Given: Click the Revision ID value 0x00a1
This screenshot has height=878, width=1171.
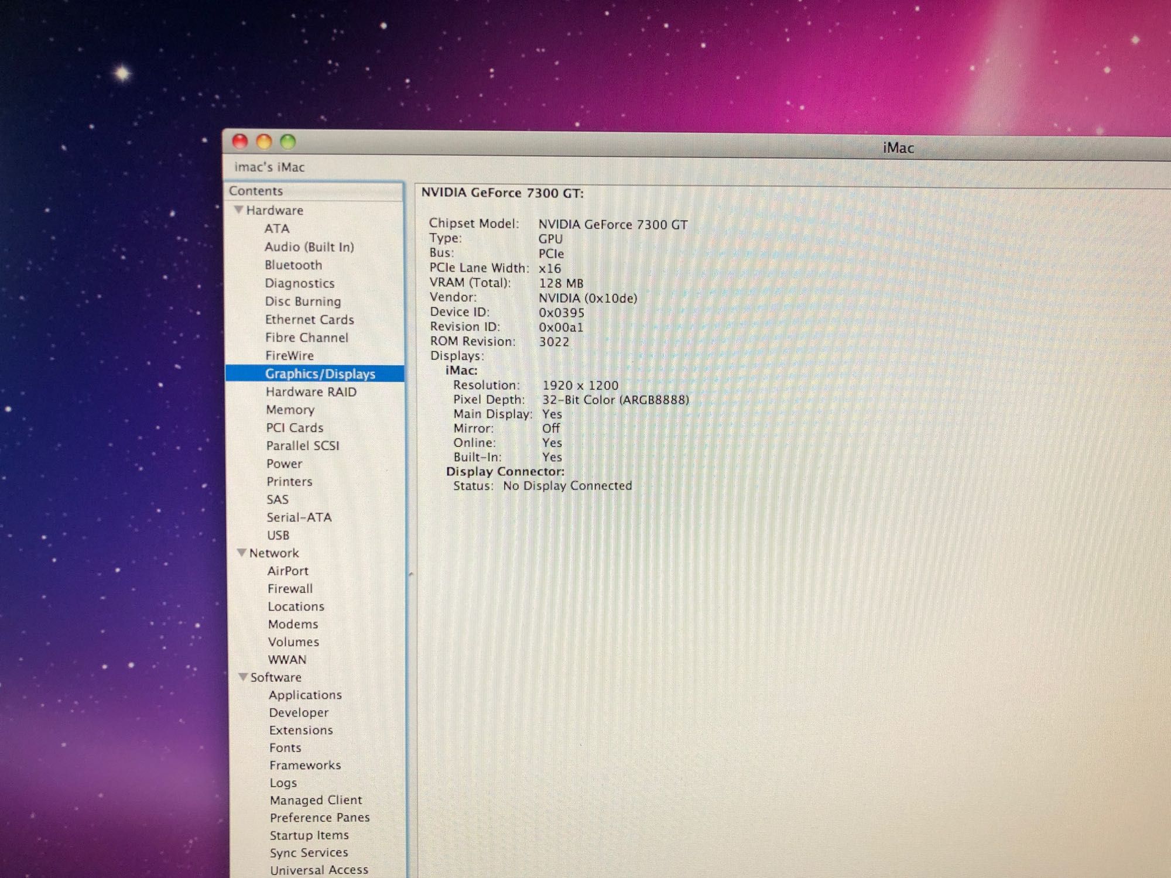Looking at the screenshot, I should (561, 327).
